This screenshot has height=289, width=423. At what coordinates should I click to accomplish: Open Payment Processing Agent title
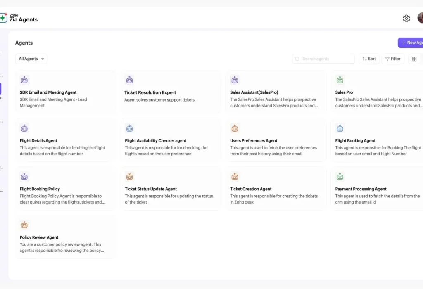point(361,189)
